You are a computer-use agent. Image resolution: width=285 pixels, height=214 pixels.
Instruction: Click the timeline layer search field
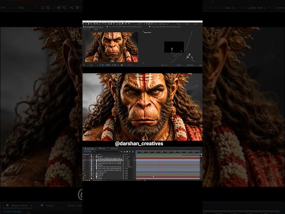pyautogui.click(x=106, y=152)
